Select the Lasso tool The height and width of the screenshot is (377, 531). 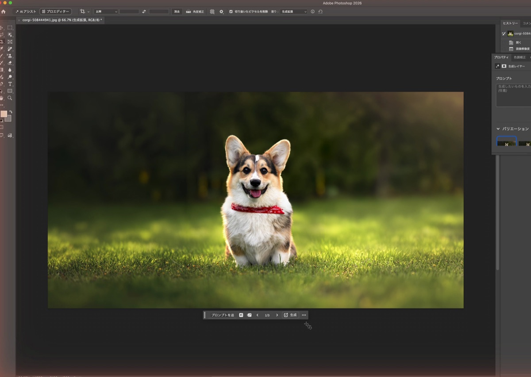tap(2, 34)
